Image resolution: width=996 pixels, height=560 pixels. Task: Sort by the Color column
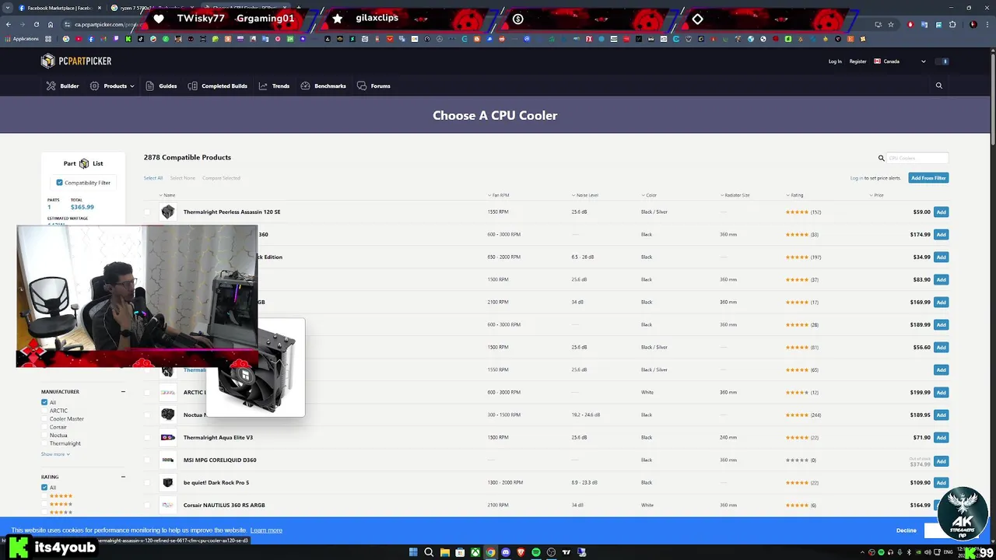pos(650,195)
